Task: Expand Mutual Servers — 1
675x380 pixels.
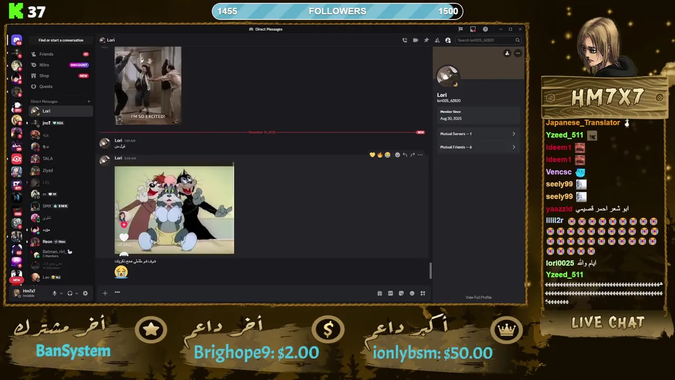Action: pos(478,134)
